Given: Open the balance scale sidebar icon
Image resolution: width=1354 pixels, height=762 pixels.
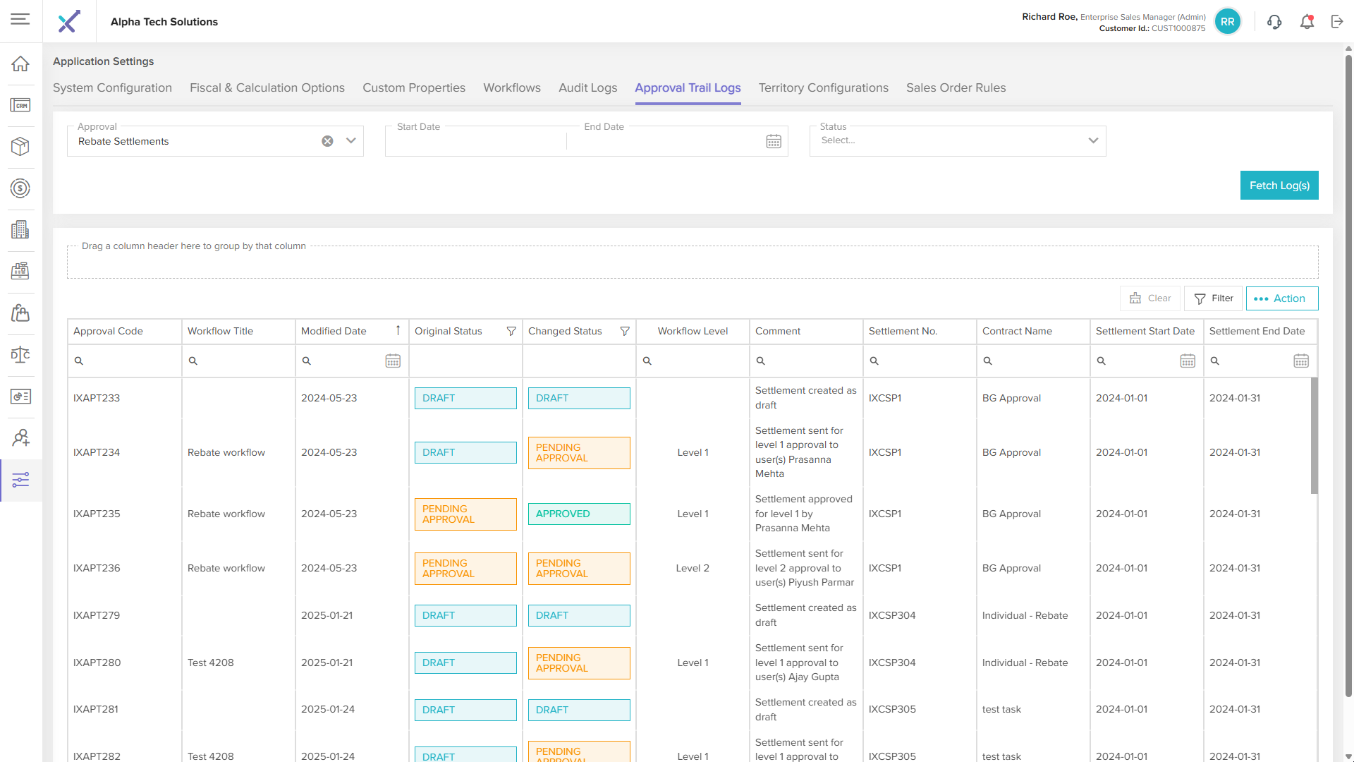Looking at the screenshot, I should (20, 354).
